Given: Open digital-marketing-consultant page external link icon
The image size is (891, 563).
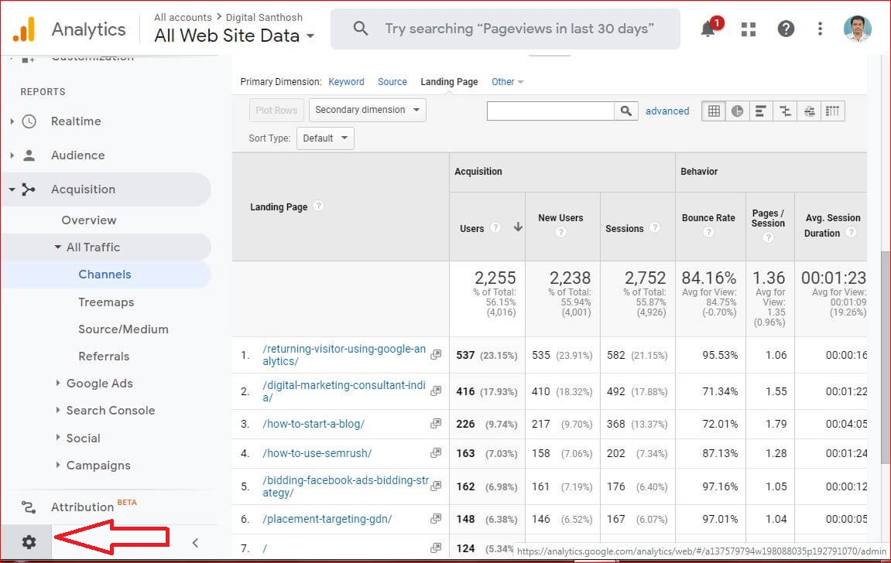Looking at the screenshot, I should [x=436, y=391].
